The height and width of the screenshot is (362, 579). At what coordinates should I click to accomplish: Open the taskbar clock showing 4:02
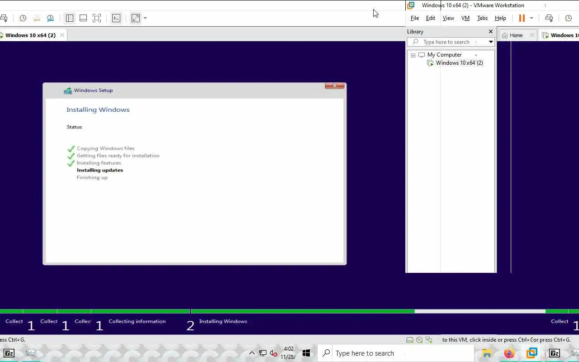[288, 353]
